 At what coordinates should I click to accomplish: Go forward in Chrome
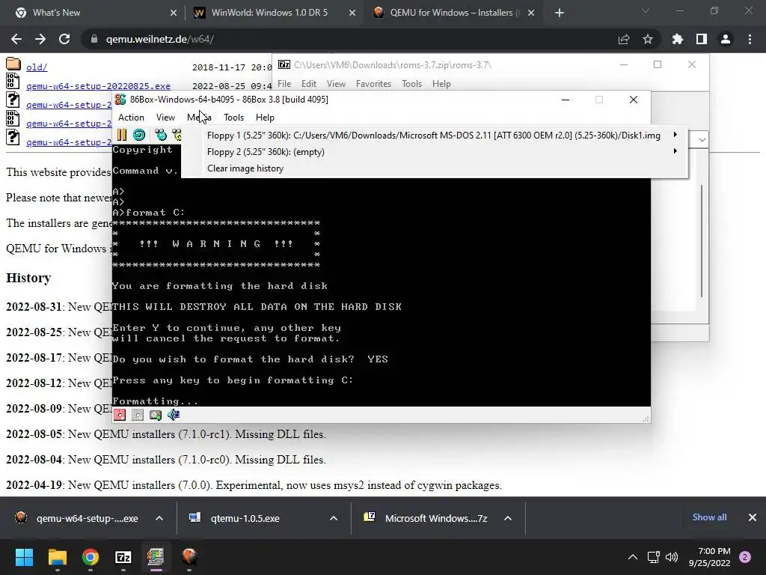[x=40, y=39]
